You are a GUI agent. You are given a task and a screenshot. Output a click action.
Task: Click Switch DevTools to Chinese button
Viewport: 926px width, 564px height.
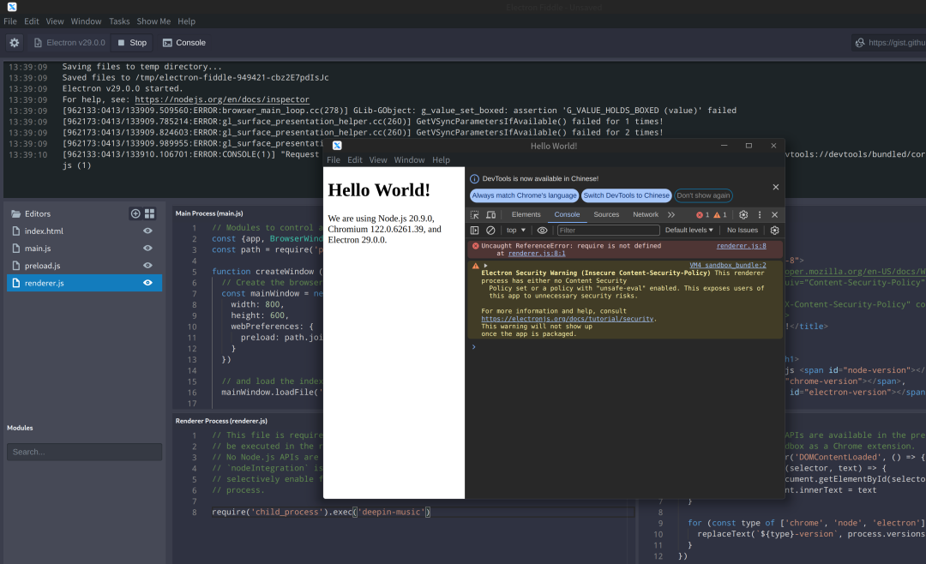tap(626, 195)
